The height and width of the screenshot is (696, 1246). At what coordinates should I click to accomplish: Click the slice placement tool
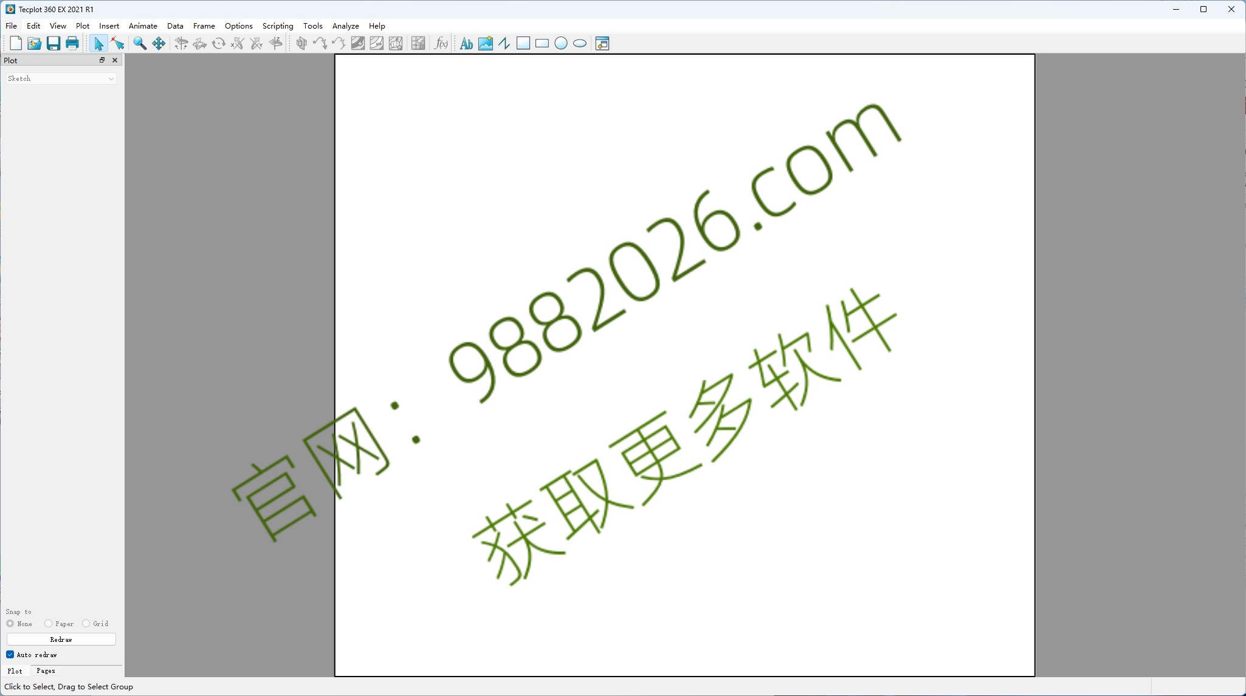301,43
